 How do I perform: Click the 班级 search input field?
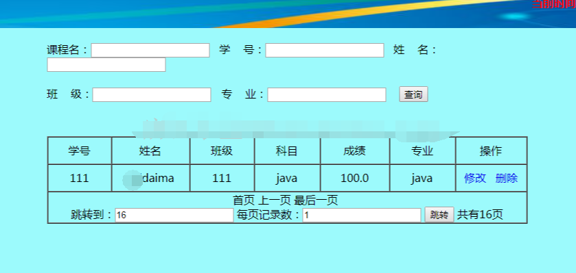[151, 95]
